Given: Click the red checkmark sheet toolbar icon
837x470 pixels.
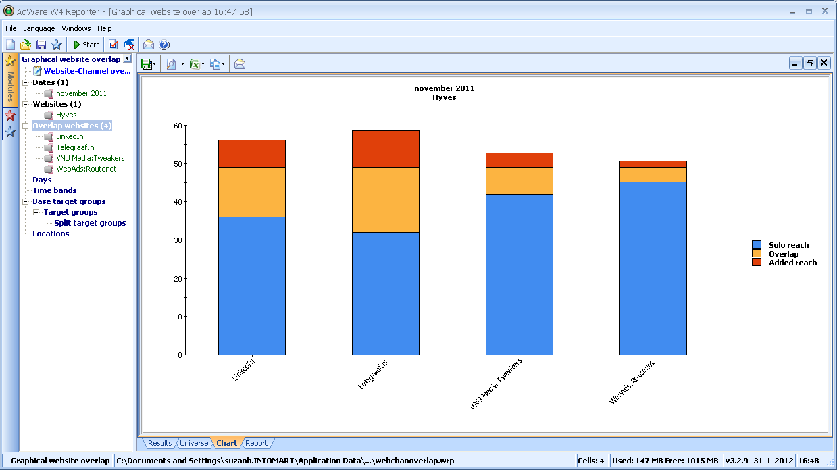Looking at the screenshot, I should pyautogui.click(x=113, y=45).
